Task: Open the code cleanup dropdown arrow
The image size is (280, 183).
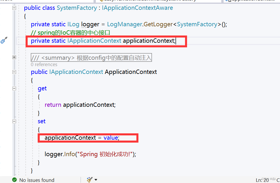Action: click(x=96, y=180)
